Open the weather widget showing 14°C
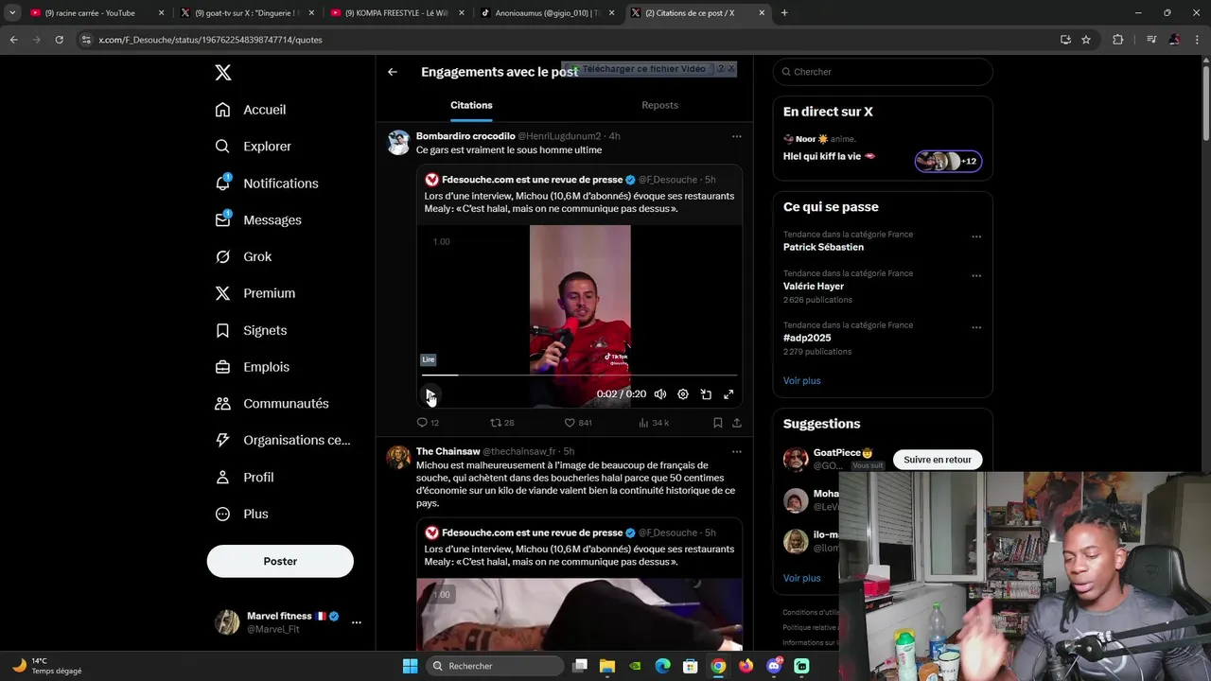Screen dimensions: 1211x681 pos(47,666)
